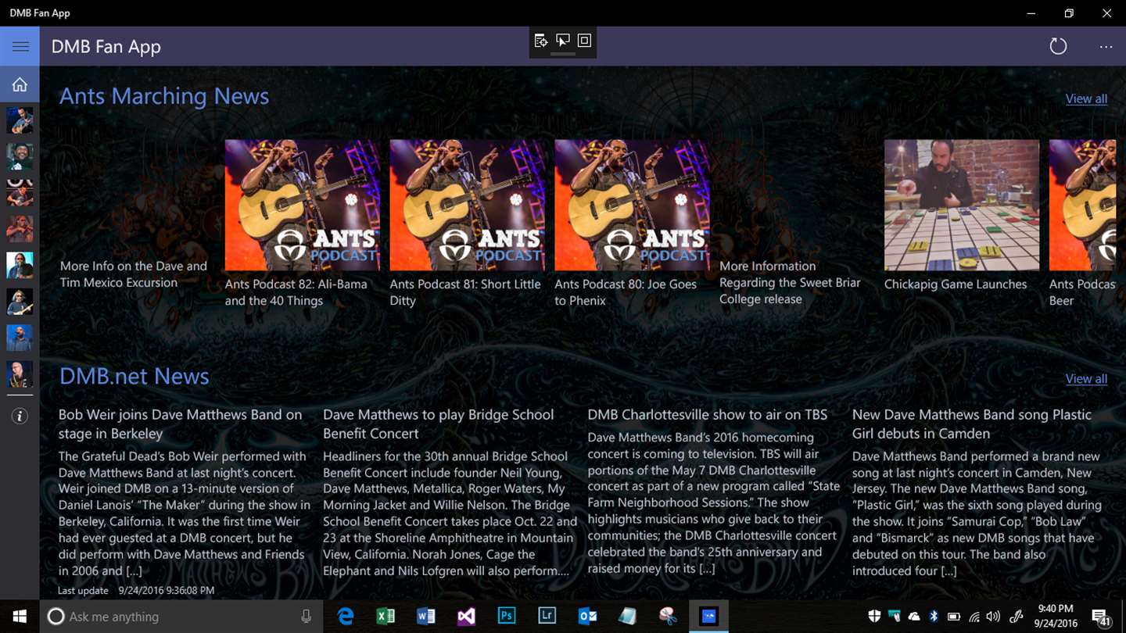Open Visual Studio from the taskbar

point(466,617)
